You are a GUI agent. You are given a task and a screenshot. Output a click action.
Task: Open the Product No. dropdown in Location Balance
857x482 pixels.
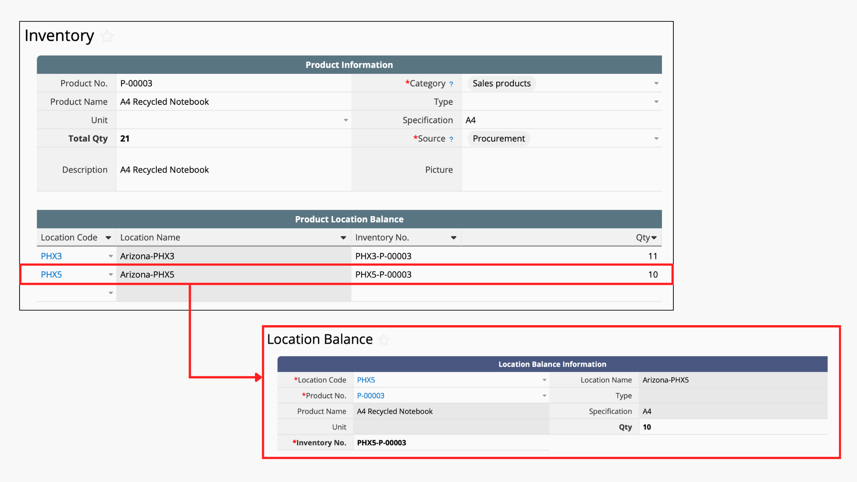(544, 396)
